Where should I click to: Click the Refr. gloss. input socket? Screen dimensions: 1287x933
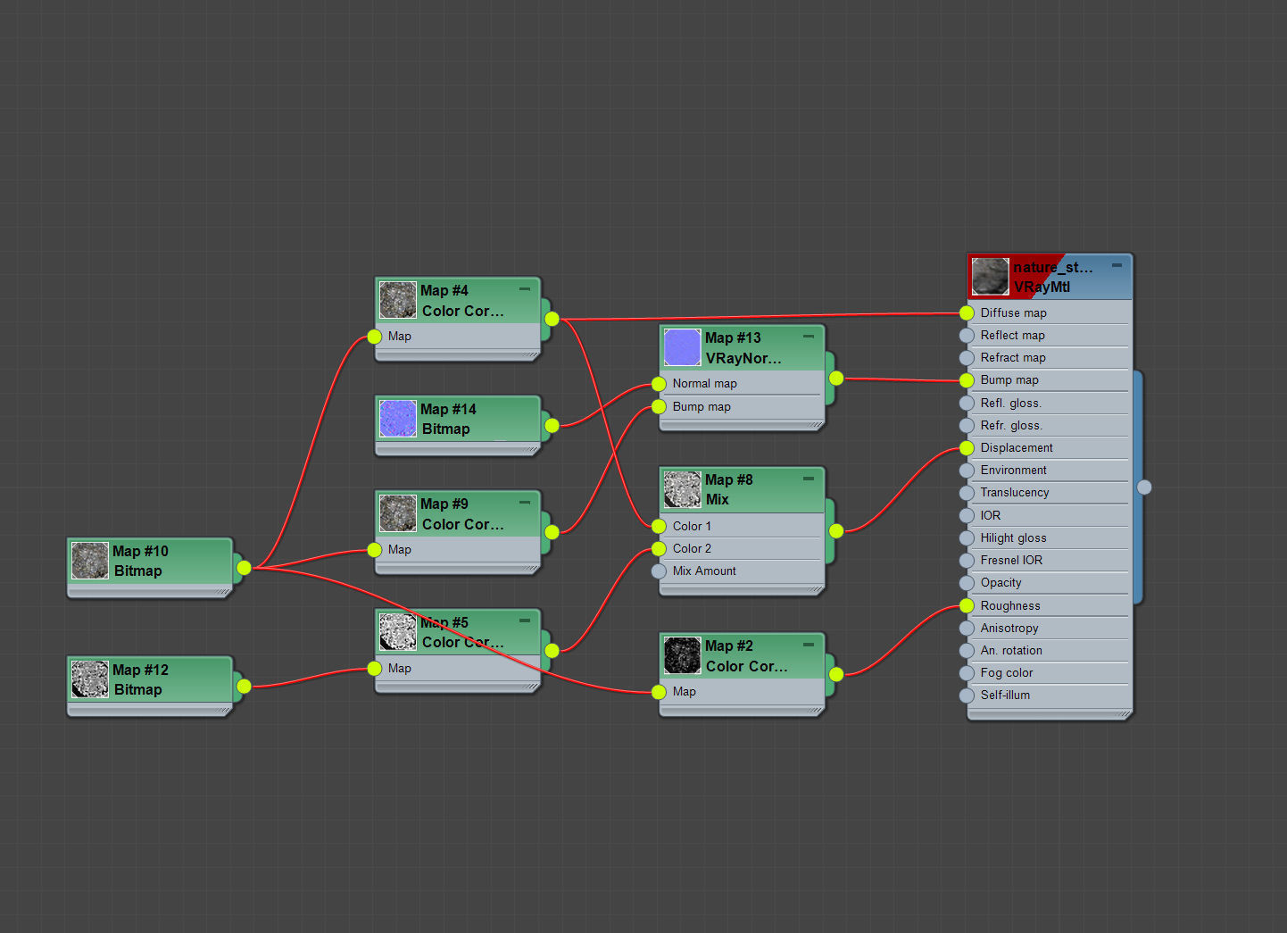pos(967,426)
